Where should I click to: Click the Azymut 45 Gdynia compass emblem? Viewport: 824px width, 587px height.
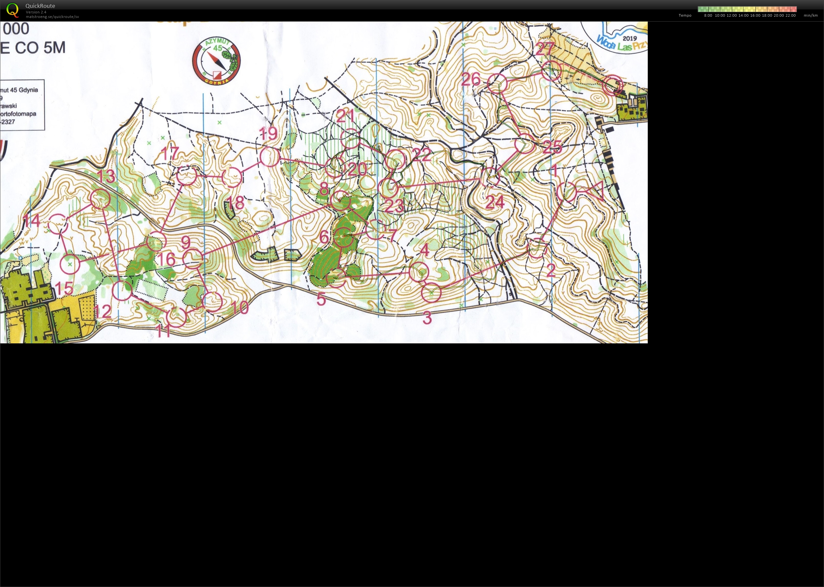[216, 61]
